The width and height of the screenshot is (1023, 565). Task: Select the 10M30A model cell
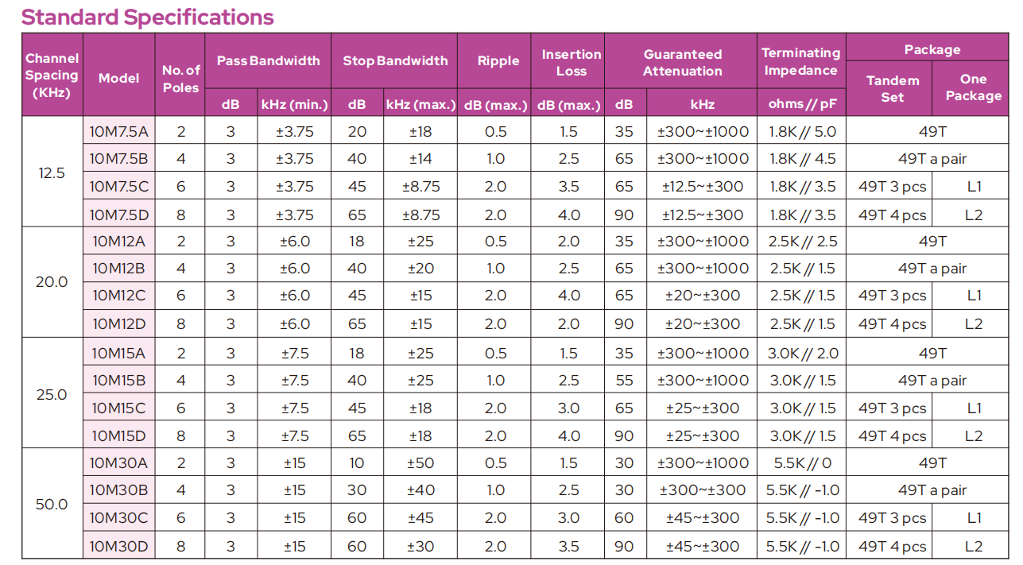(118, 463)
